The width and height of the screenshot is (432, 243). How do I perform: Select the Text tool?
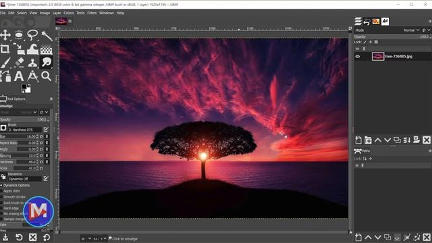coord(19,76)
